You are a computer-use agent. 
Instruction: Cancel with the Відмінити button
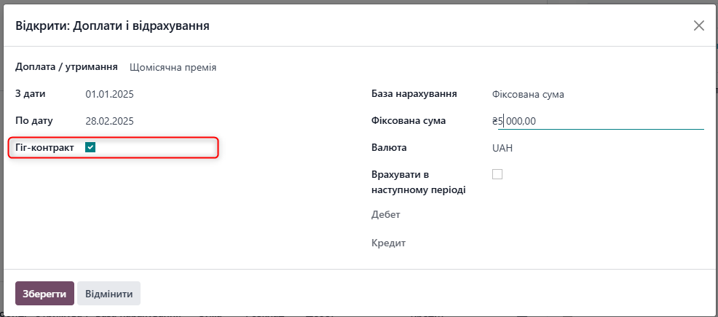click(x=109, y=294)
